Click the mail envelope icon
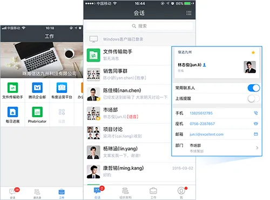The height and width of the screenshot is (200, 270). [x=256, y=134]
